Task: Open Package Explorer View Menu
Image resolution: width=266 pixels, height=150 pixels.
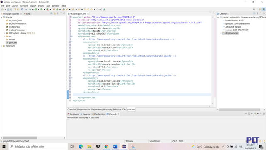Action: (x=58, y=13)
